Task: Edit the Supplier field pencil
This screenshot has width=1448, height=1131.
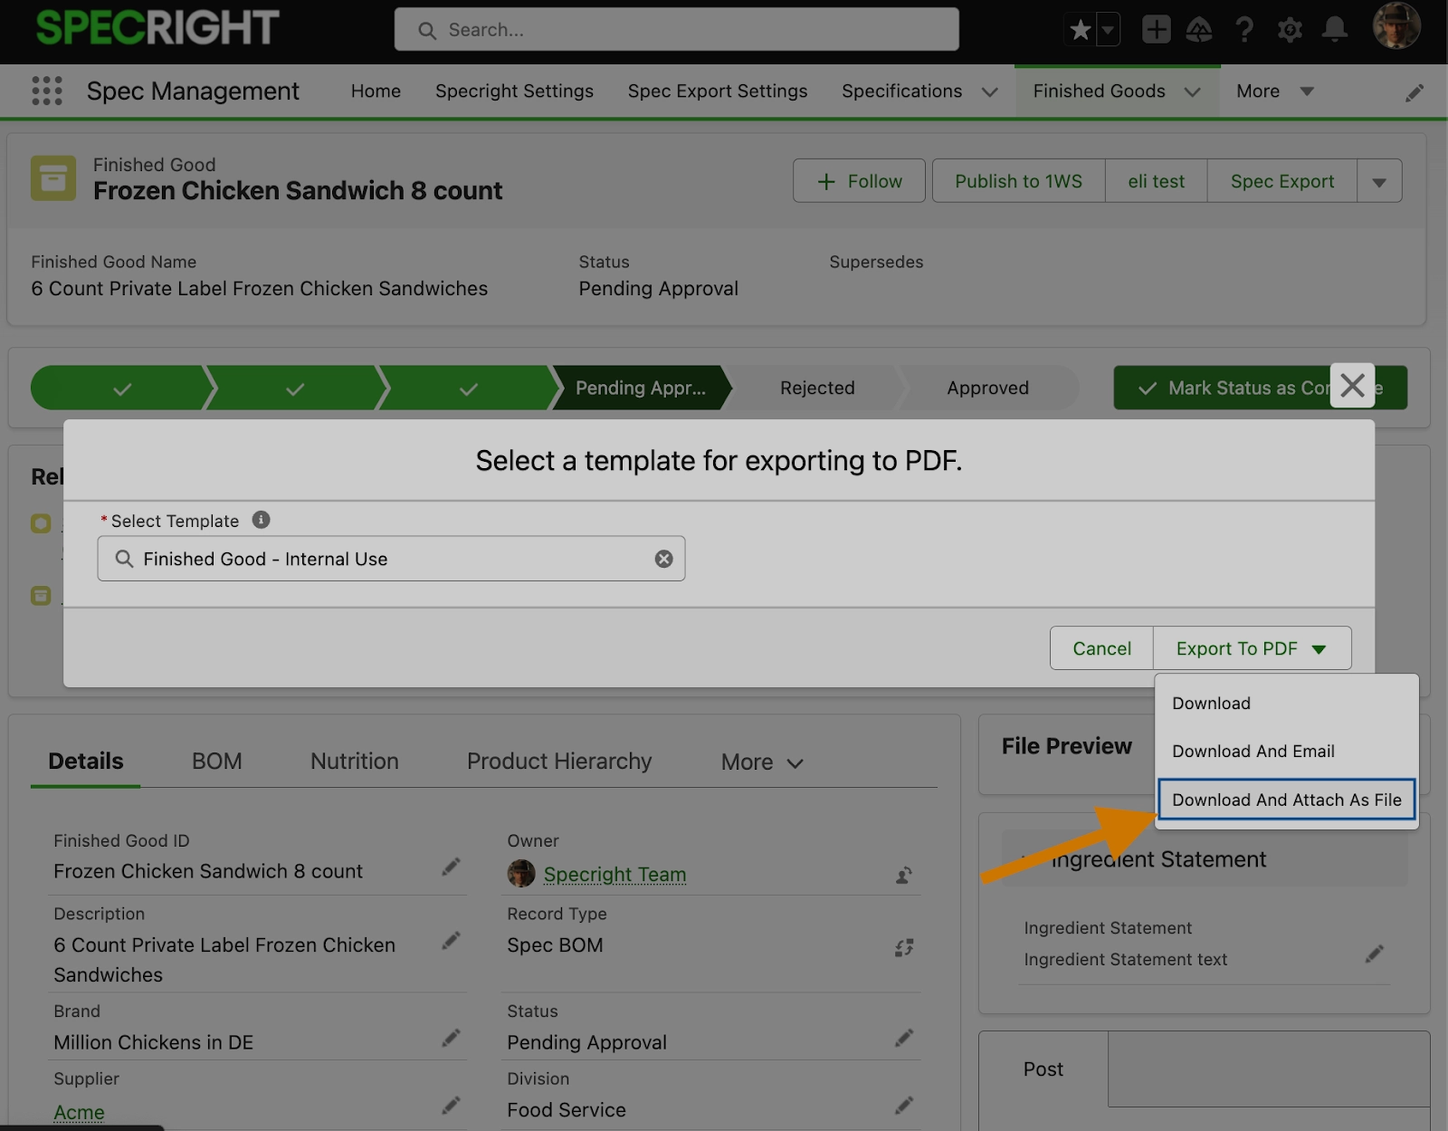Action: 451,1106
